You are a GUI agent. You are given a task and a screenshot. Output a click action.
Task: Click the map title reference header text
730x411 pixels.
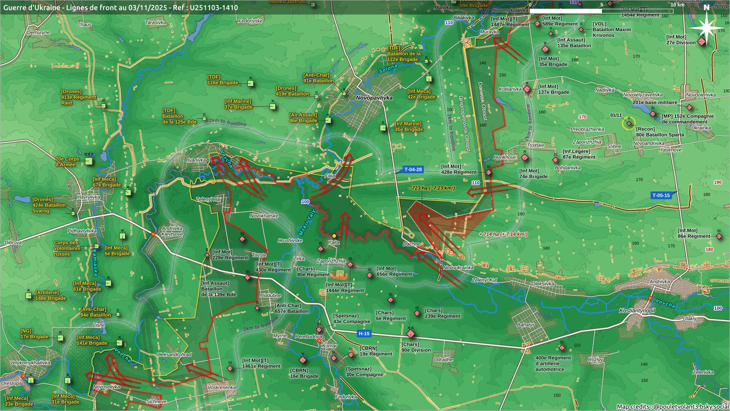click(x=121, y=8)
